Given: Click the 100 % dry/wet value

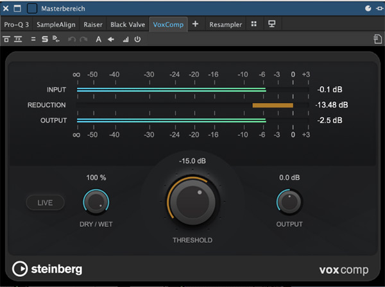Looking at the screenshot, I should click(96, 177).
